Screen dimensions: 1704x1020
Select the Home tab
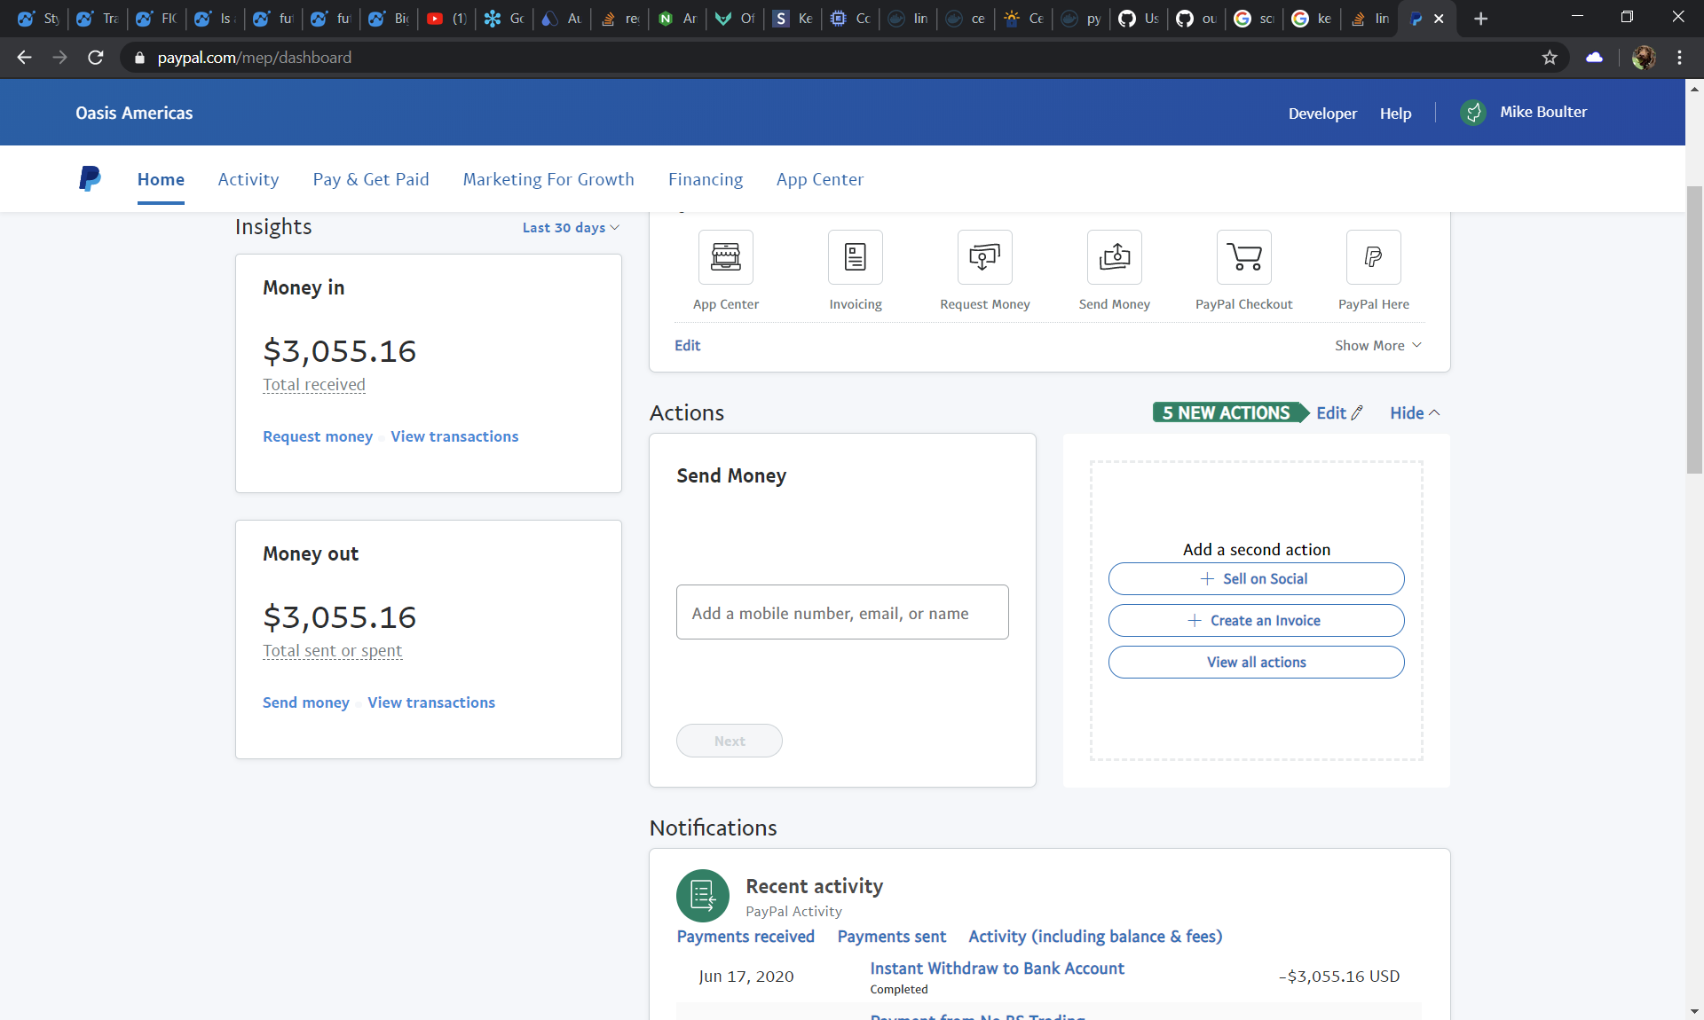click(x=161, y=179)
